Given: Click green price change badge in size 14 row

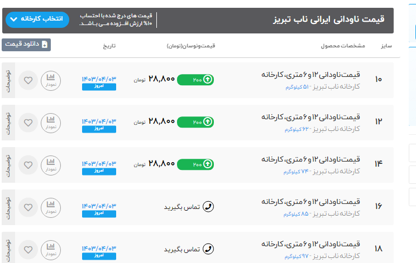Looking at the screenshot, I should [x=195, y=164].
